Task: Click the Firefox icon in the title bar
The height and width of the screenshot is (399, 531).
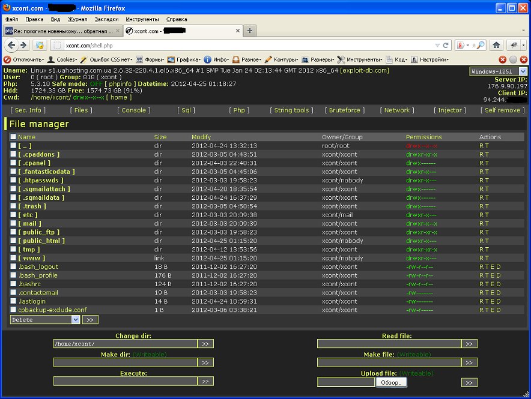Action: click(7, 7)
